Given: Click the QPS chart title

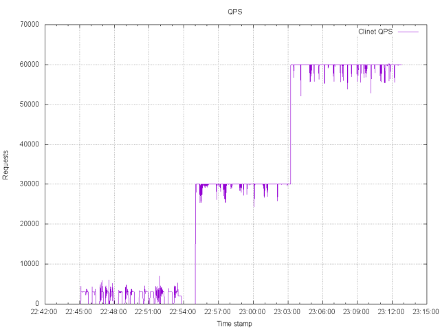Looking at the screenshot, I should [235, 12].
